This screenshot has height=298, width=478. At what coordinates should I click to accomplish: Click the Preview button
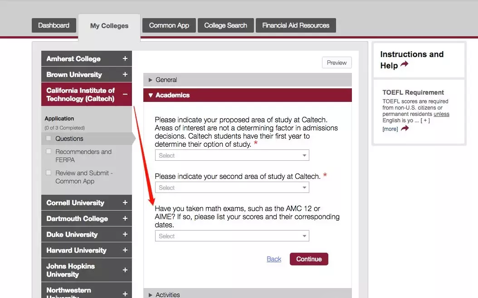pyautogui.click(x=337, y=63)
